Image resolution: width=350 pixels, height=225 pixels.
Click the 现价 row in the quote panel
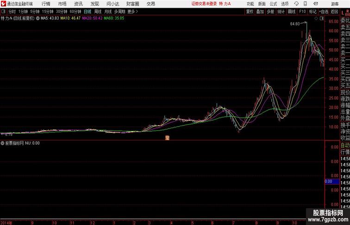(345, 92)
